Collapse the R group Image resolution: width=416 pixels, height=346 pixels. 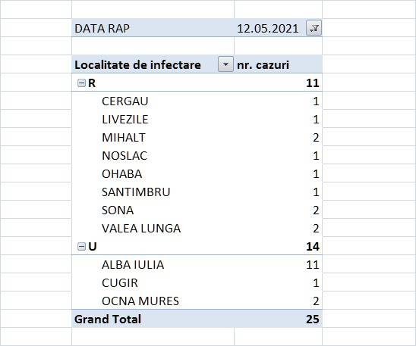click(x=81, y=83)
